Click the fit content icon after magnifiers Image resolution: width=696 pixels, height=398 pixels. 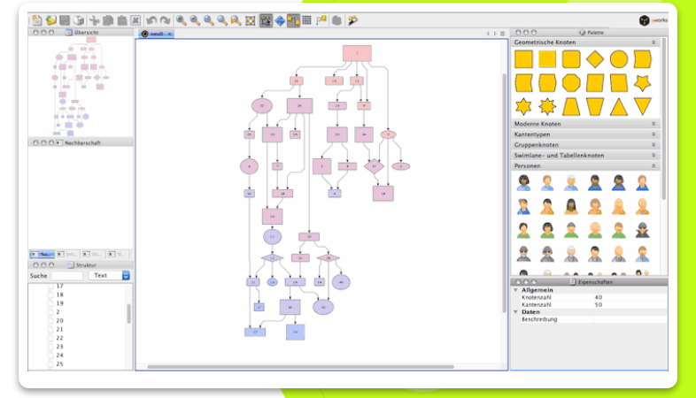pos(251,20)
